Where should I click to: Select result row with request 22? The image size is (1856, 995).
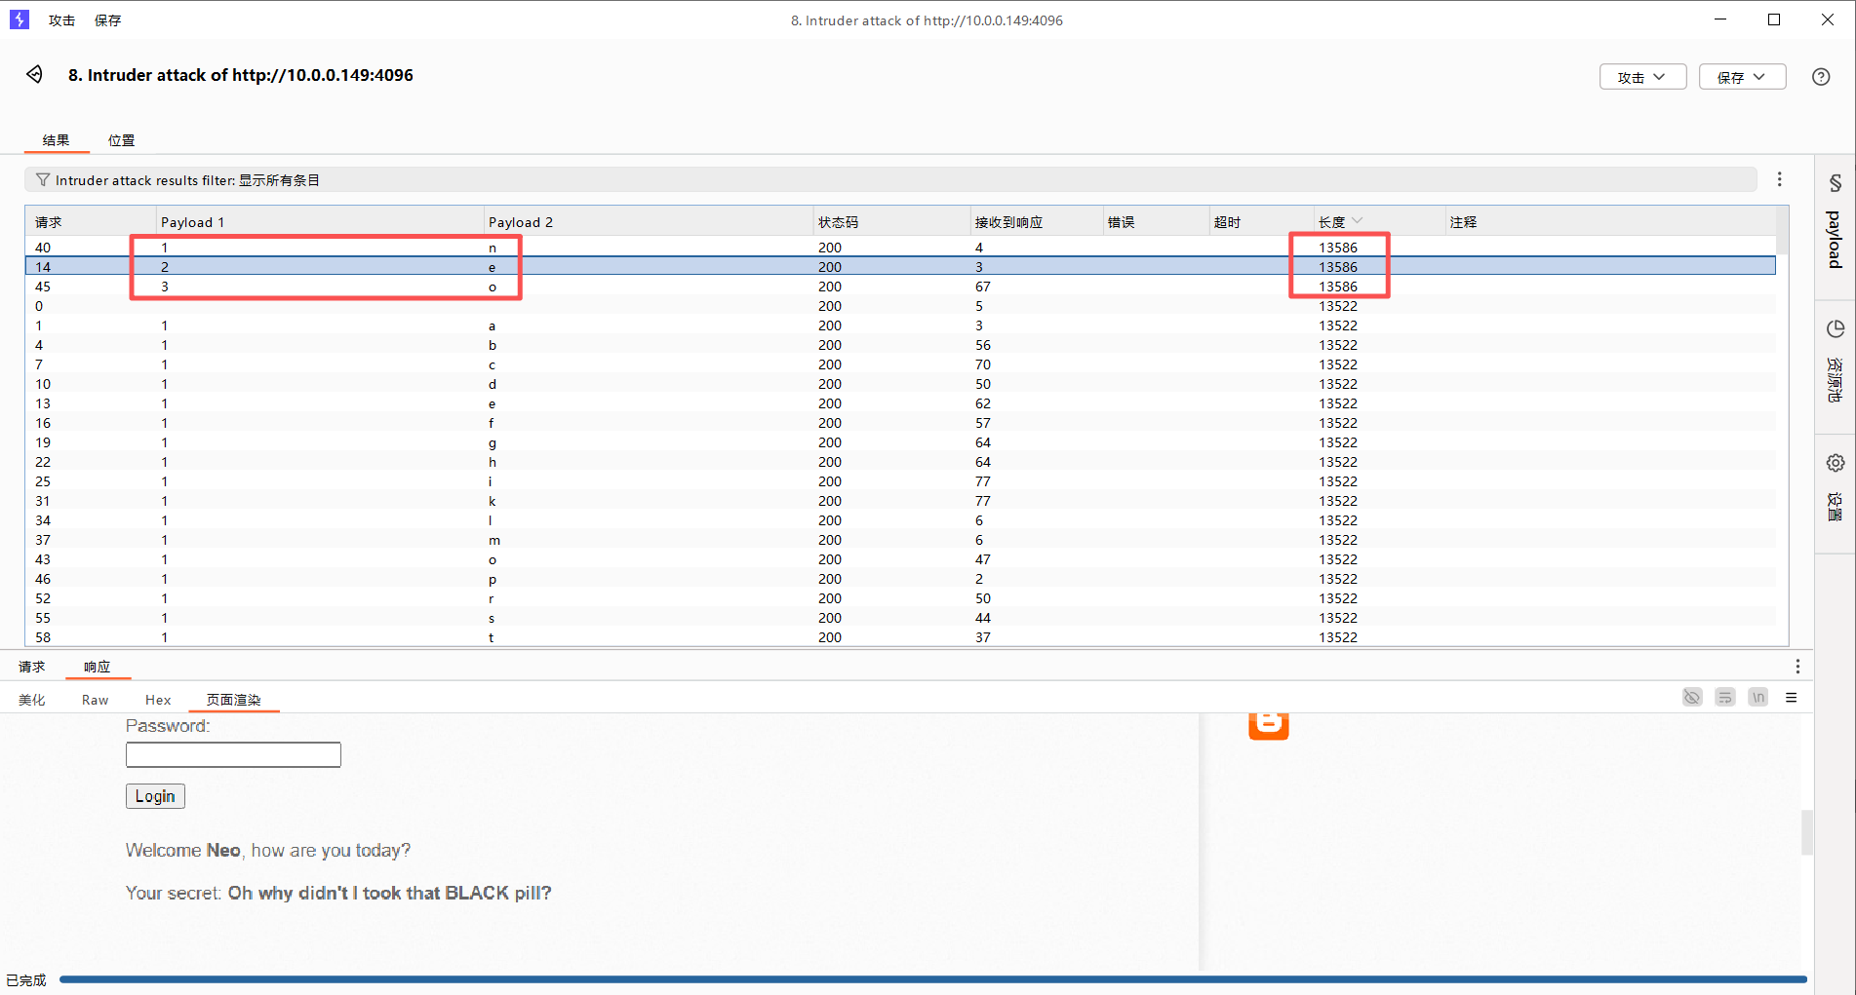click(x=900, y=462)
